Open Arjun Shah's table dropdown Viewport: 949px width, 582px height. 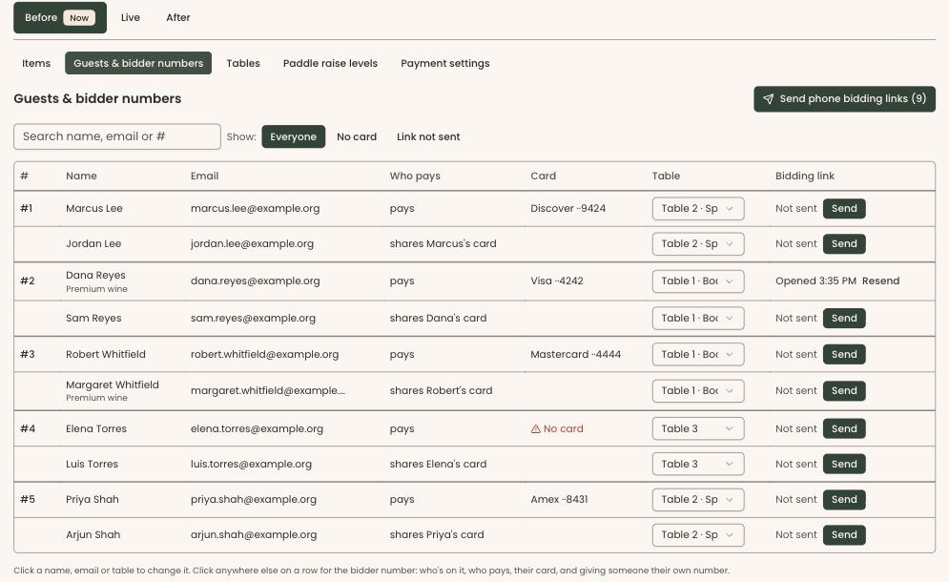pyautogui.click(x=698, y=534)
